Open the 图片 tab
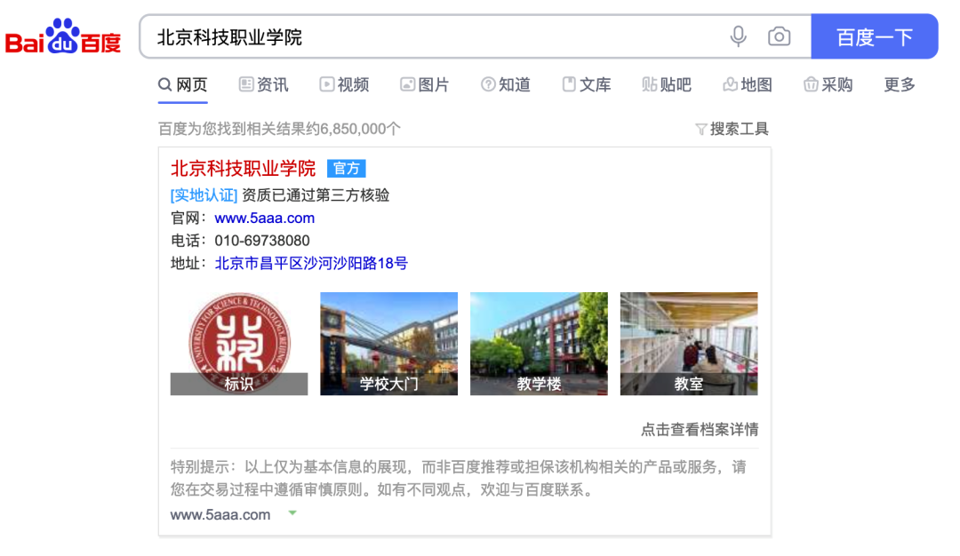The width and height of the screenshot is (960, 556). tap(425, 84)
